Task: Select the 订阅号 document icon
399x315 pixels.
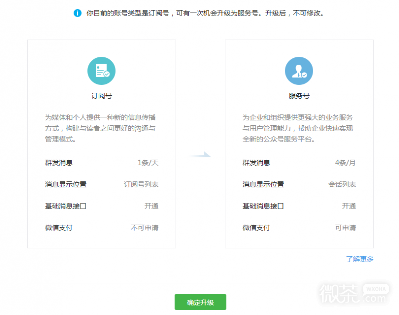Action: (x=101, y=71)
